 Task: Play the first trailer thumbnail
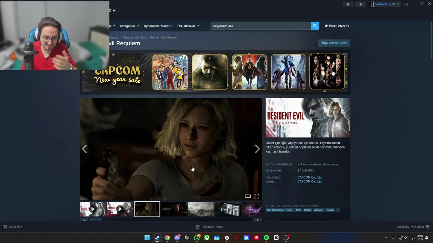pyautogui.click(x=93, y=209)
